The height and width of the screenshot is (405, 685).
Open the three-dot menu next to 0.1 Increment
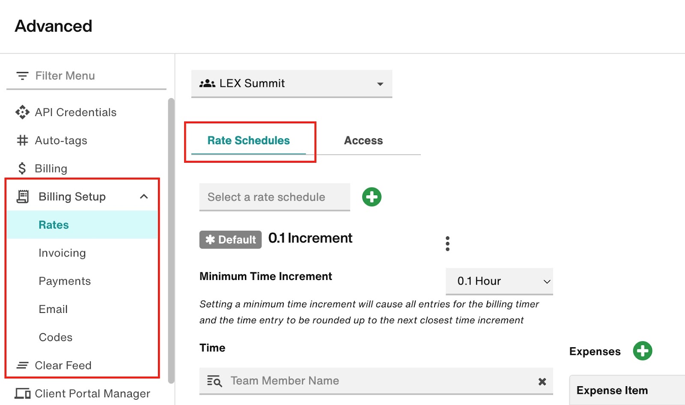point(447,243)
